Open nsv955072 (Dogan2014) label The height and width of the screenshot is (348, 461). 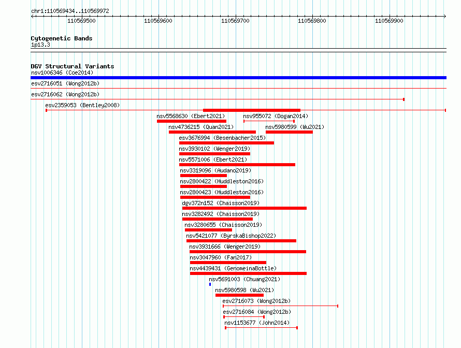(276, 116)
